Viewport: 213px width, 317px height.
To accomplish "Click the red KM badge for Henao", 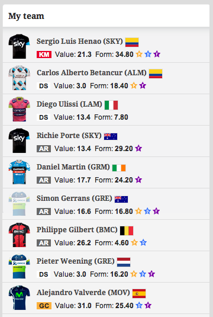I will (x=44, y=55).
